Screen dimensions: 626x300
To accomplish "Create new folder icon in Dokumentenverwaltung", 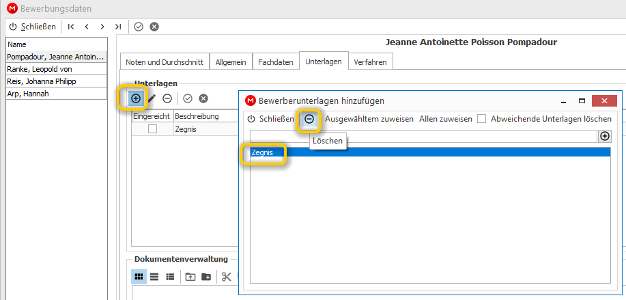I will click(x=206, y=277).
